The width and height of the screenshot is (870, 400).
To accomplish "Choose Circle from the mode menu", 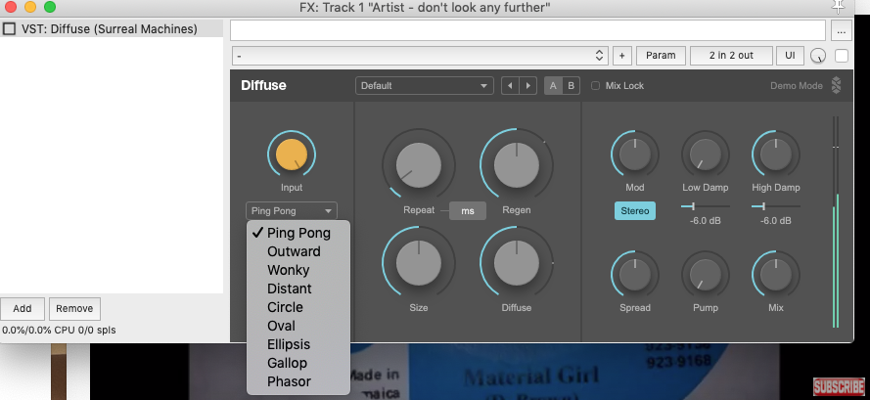I will coord(298,307).
